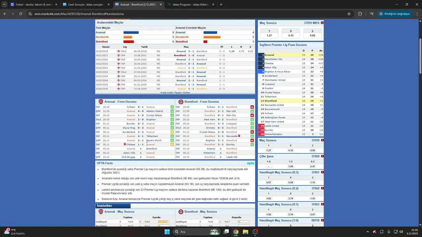Open Wolverhampton in the league standings

click(273, 134)
